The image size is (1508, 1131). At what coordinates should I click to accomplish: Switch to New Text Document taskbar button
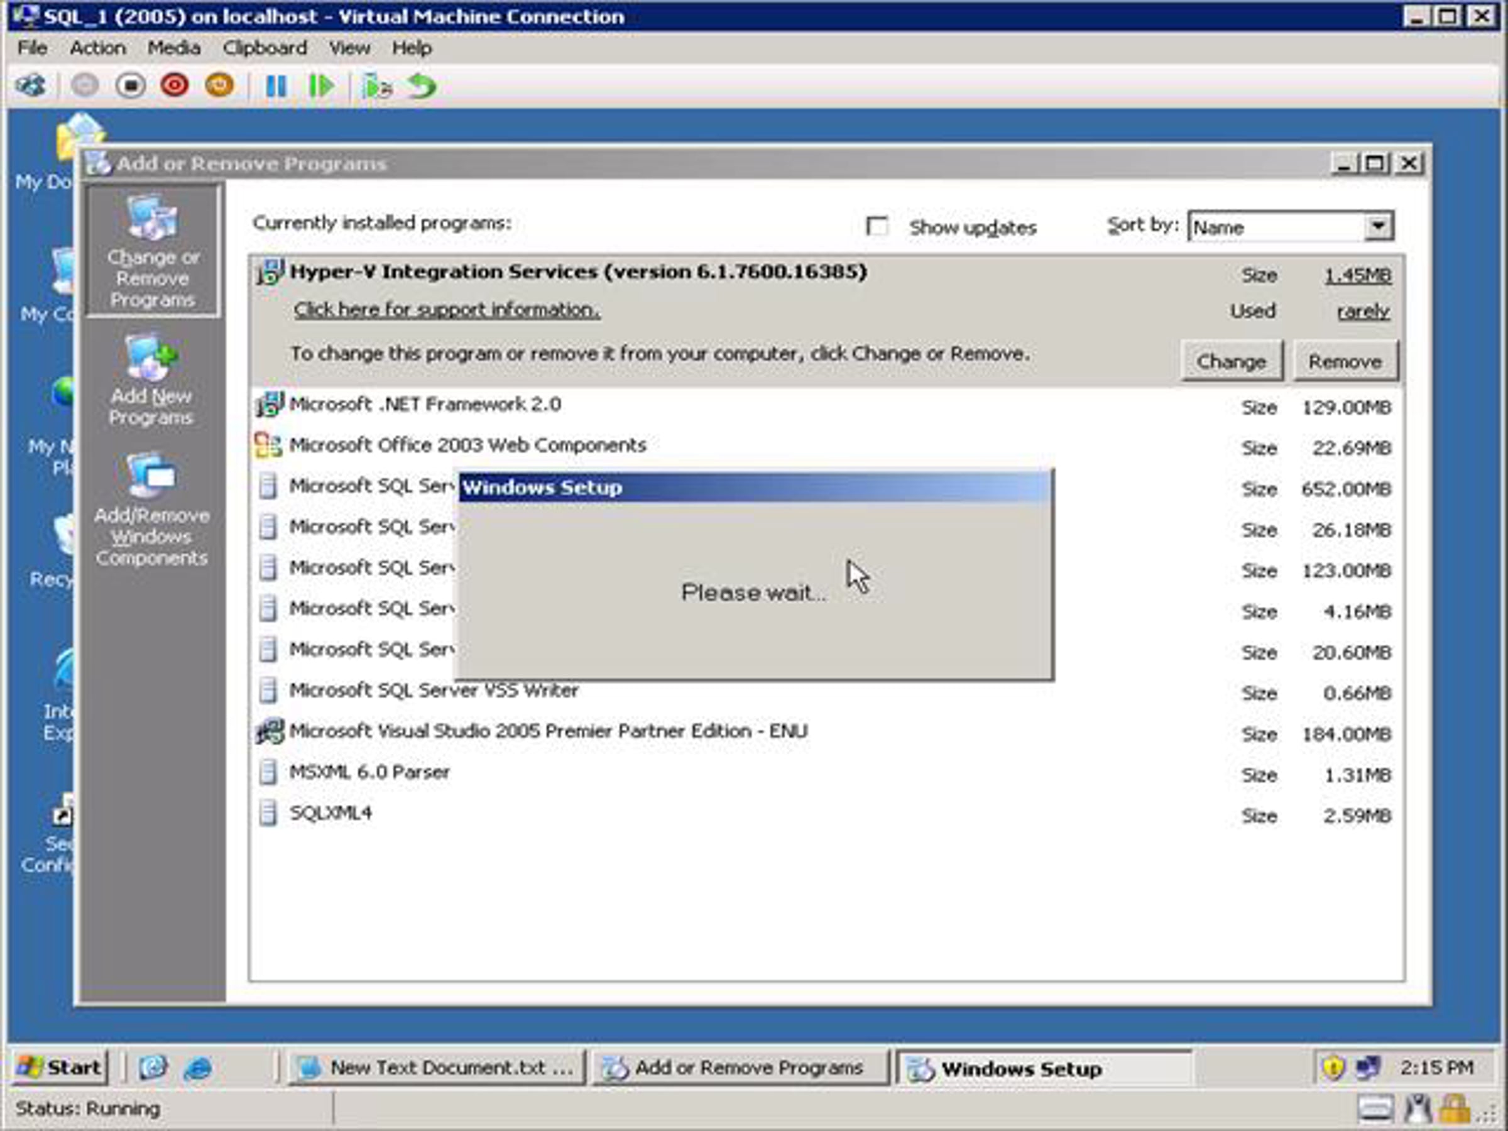coord(437,1068)
